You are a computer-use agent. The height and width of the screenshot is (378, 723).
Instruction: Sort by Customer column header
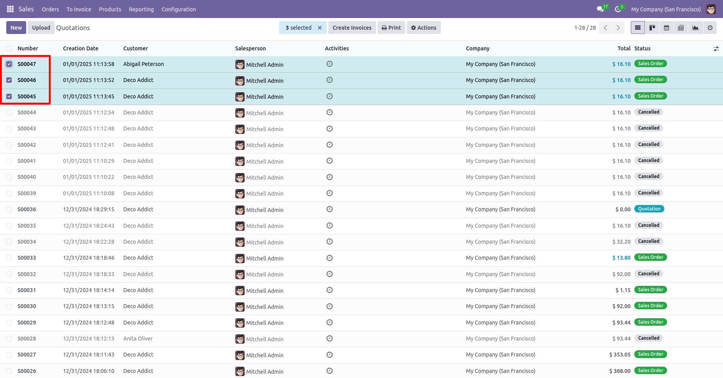(x=136, y=48)
